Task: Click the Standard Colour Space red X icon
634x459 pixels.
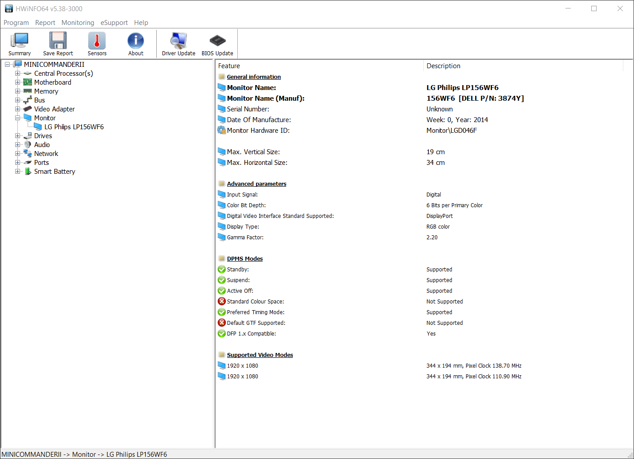Action: [222, 302]
